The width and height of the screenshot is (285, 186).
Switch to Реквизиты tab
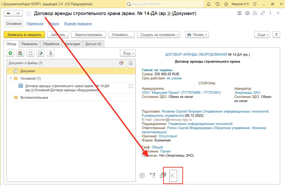click(29, 44)
